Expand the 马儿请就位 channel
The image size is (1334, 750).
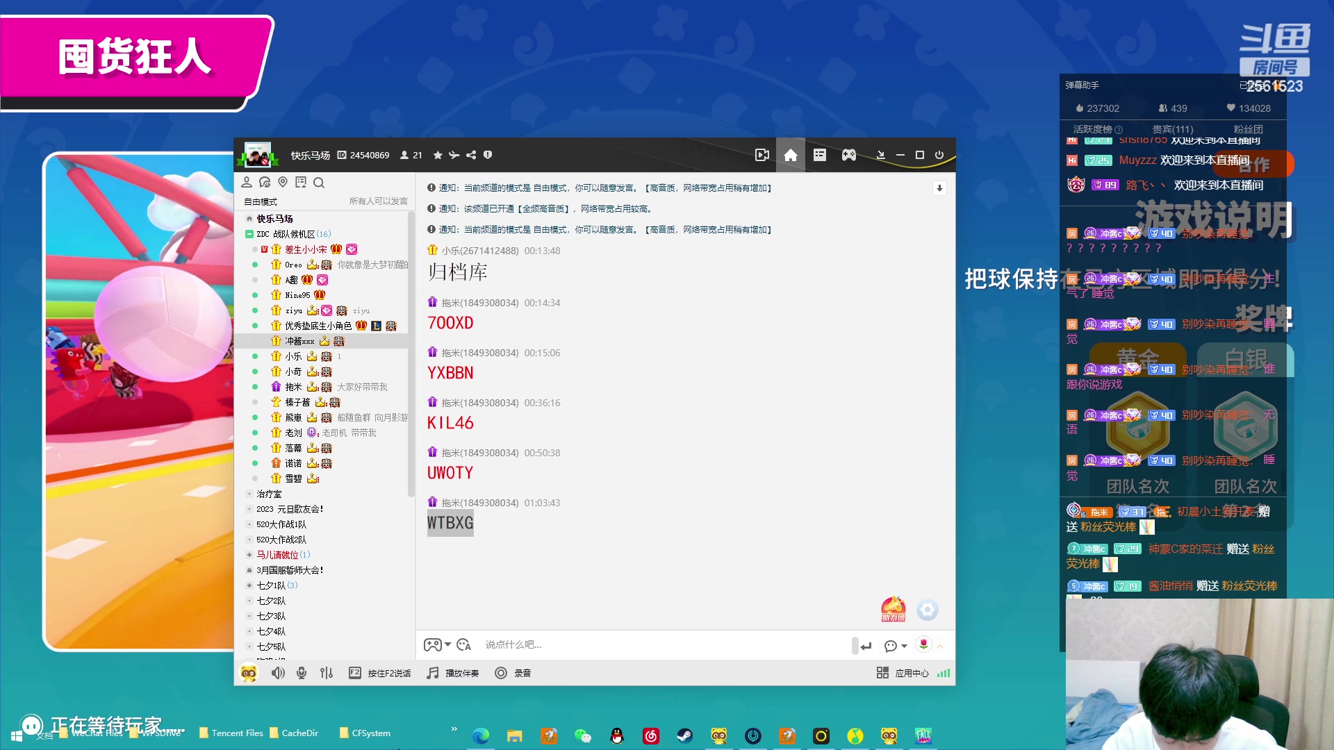[249, 555]
